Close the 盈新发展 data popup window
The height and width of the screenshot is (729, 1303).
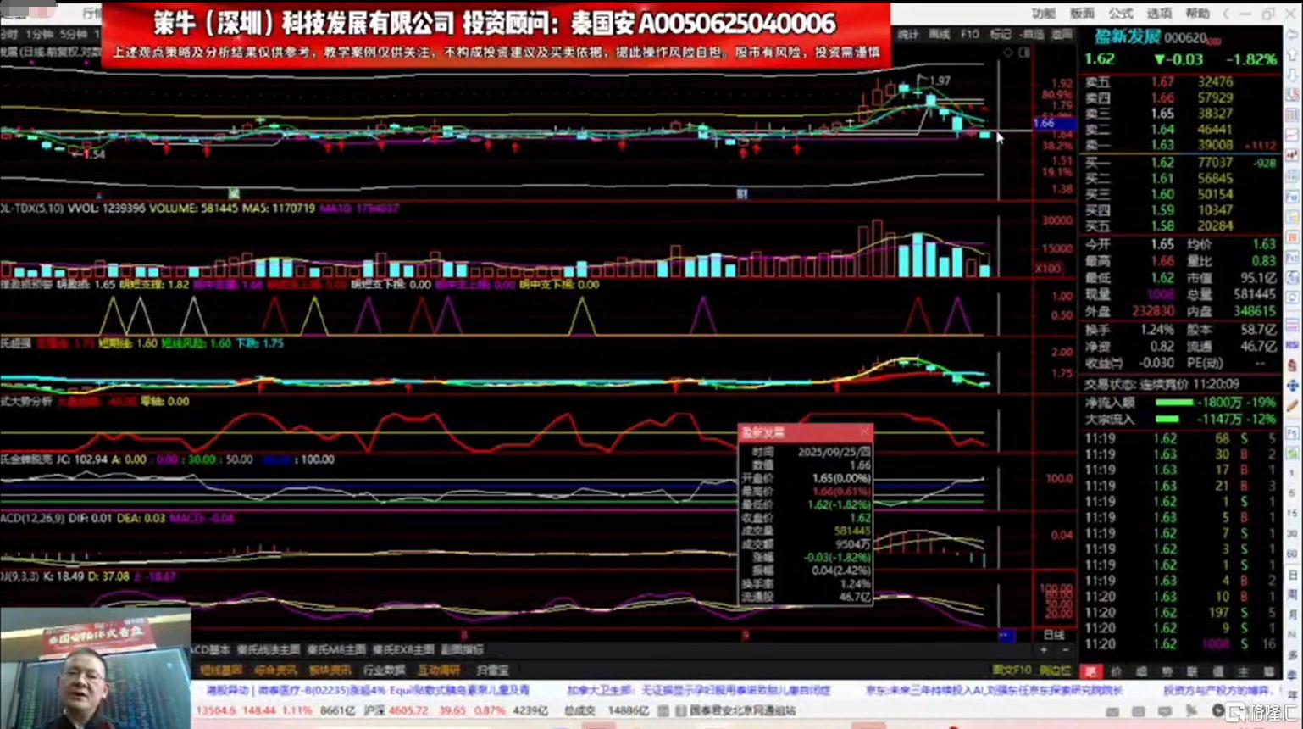point(863,432)
